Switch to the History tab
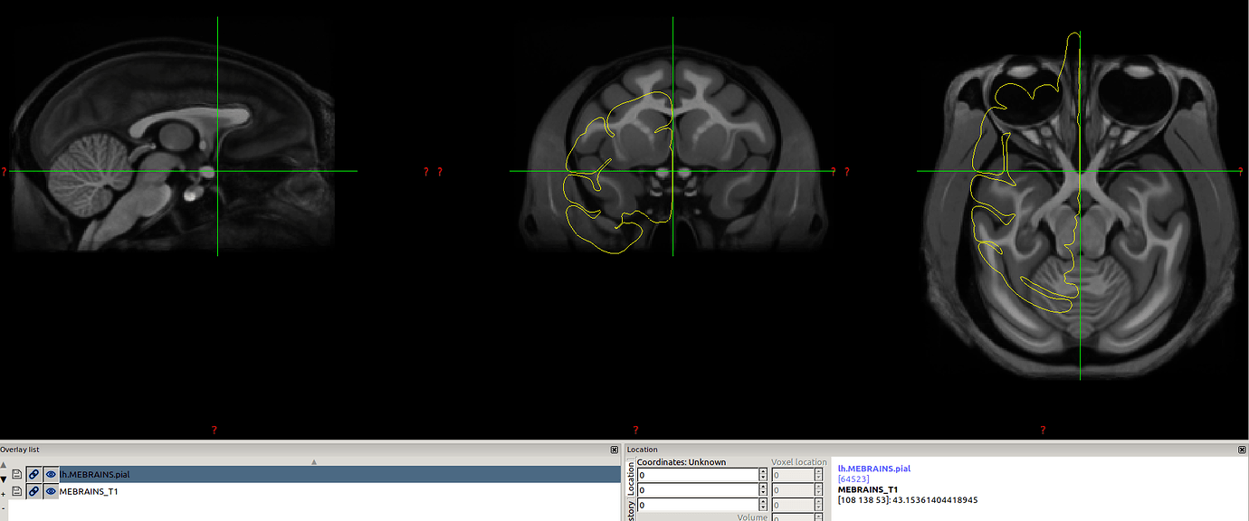 (631, 511)
